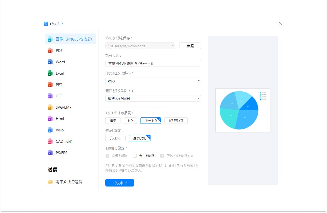Open the 範囲をエクスポート dropdown

pos(153,98)
